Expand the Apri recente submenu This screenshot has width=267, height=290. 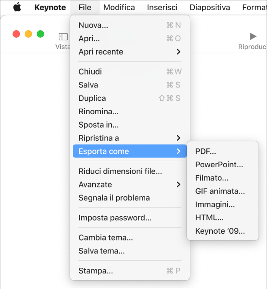130,52
